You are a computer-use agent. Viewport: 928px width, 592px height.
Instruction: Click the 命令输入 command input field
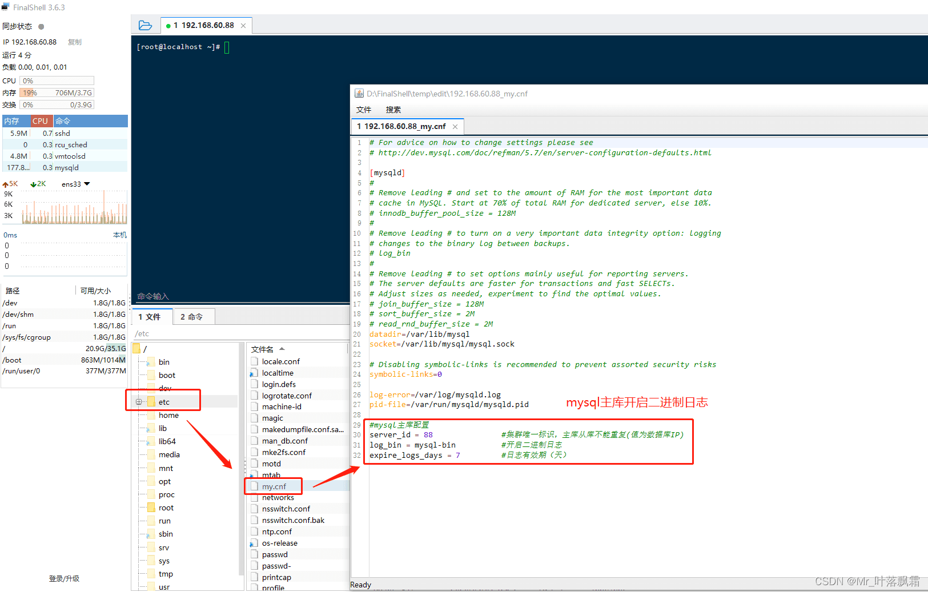pyautogui.click(x=240, y=296)
